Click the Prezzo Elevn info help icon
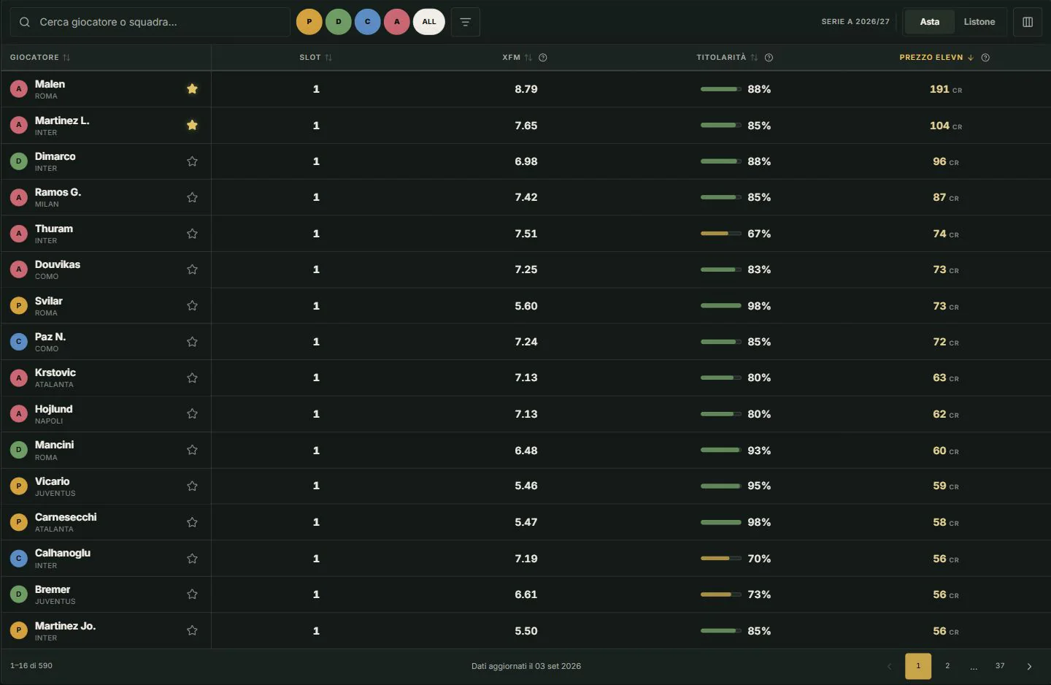The image size is (1051, 685). 985,58
